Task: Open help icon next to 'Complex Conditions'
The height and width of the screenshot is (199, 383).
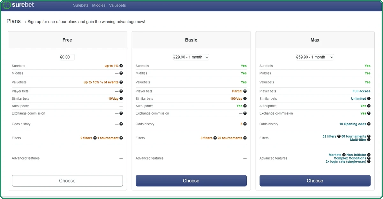Action: coord(369,158)
